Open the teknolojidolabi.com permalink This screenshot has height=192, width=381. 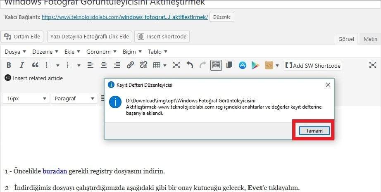(x=125, y=17)
